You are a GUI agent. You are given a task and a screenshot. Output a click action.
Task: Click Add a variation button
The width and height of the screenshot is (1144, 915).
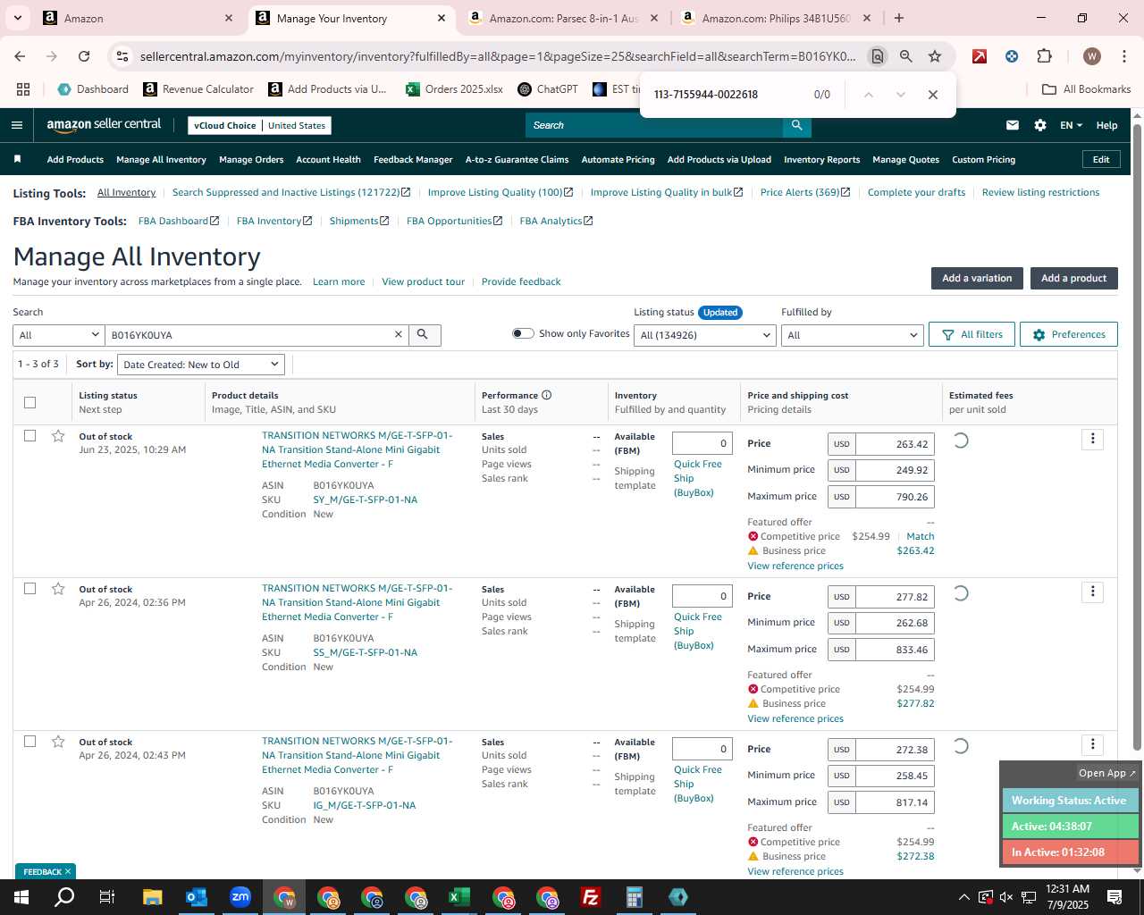tap(977, 278)
